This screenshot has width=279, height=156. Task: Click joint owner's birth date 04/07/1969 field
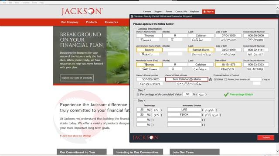point(228,50)
